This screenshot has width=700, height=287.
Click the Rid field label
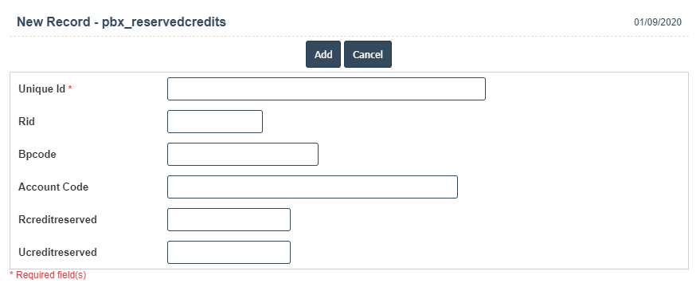[x=26, y=122]
